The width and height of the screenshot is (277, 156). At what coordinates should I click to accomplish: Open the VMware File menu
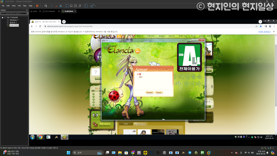(3, 6)
